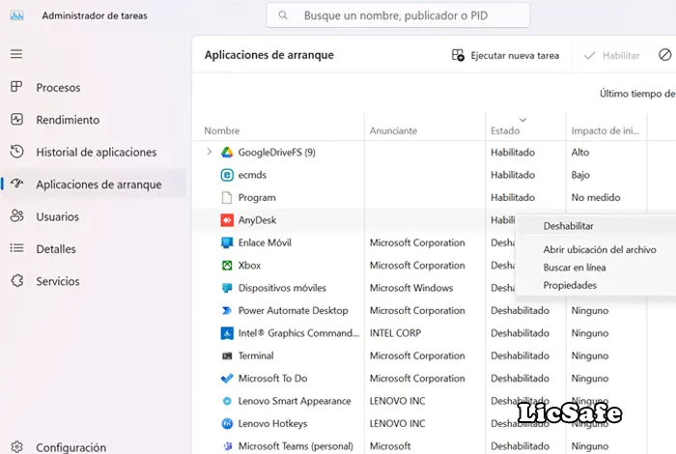Select the ecmds row name
Viewport: 676px width, 454px height.
pos(252,175)
